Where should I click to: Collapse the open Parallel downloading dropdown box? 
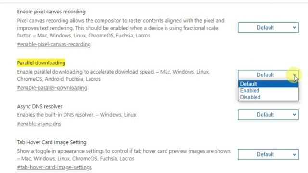[x=268, y=75]
